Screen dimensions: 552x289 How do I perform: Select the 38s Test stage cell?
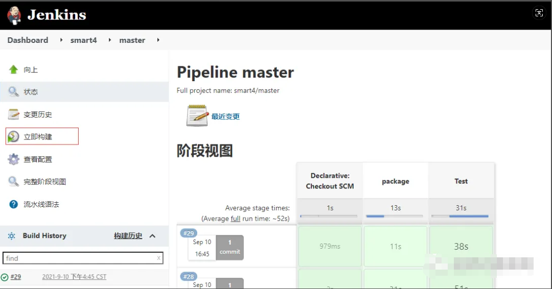point(461,246)
